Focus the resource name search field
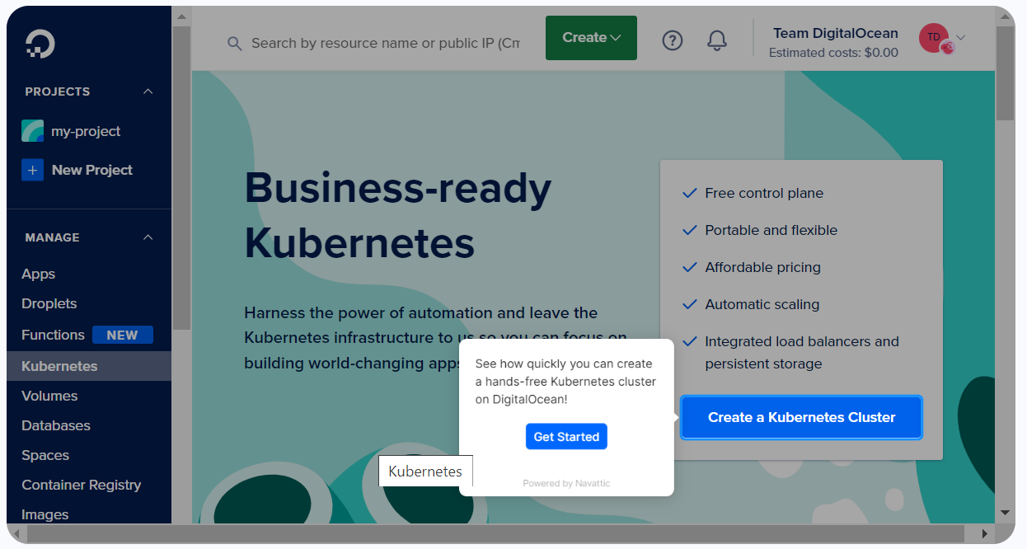Screen dimensions: 1027x549 coord(386,43)
